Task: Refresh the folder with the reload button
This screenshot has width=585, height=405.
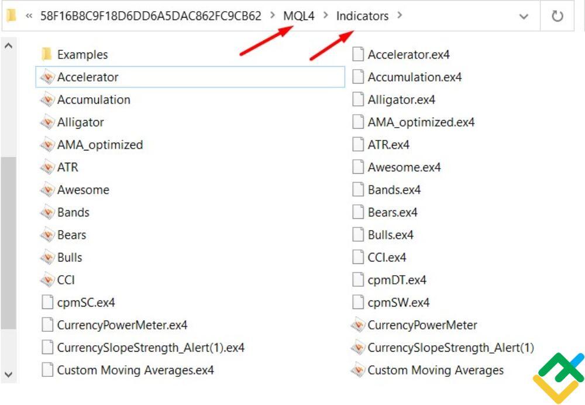Action: 558,16
